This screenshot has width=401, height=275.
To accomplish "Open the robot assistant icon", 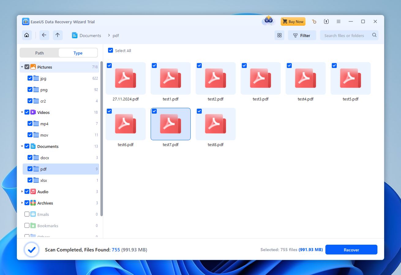I will [268, 21].
